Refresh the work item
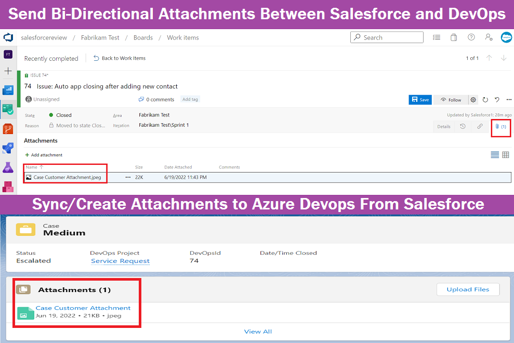Screen dimensions: 514x343 485,100
